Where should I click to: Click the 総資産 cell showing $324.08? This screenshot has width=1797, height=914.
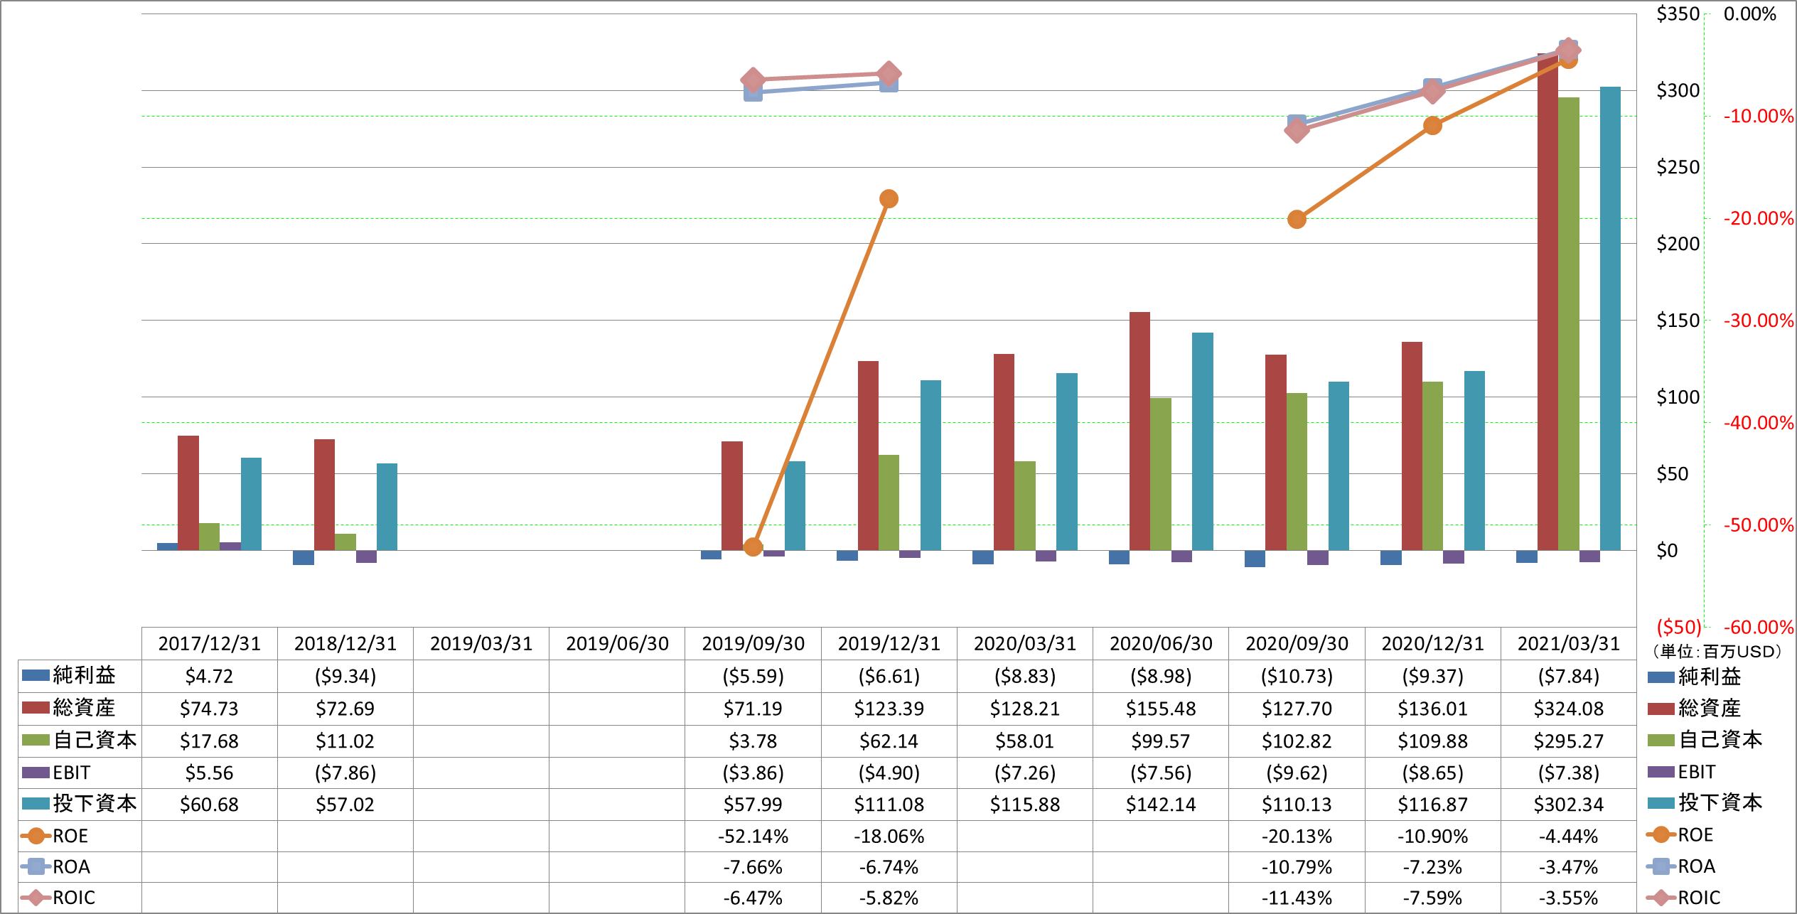click(x=1569, y=709)
